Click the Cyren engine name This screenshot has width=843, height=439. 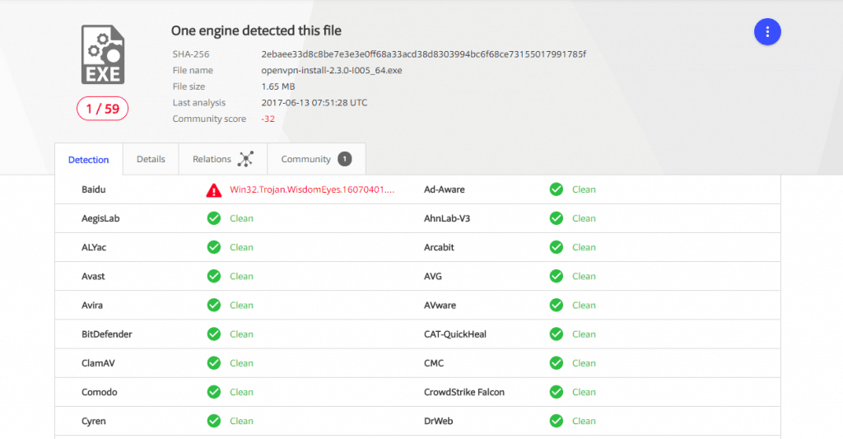(94, 421)
